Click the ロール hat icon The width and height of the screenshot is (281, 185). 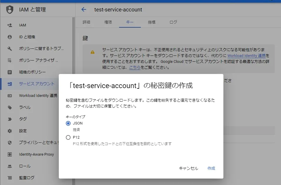coord(10,166)
